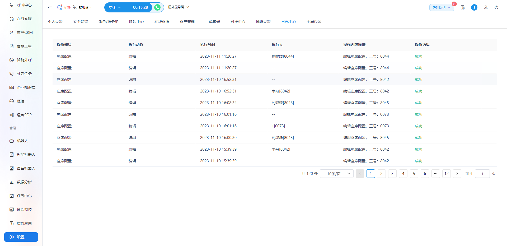This screenshot has width=507, height=246.
Task: Go to page 2 of logs
Action: click(382, 174)
